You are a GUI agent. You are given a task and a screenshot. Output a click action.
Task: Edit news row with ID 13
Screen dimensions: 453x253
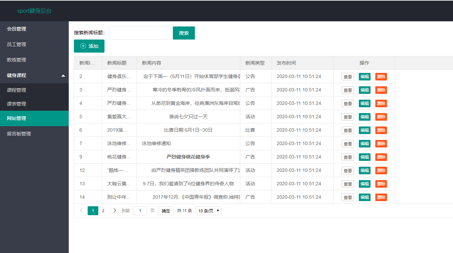(x=365, y=184)
